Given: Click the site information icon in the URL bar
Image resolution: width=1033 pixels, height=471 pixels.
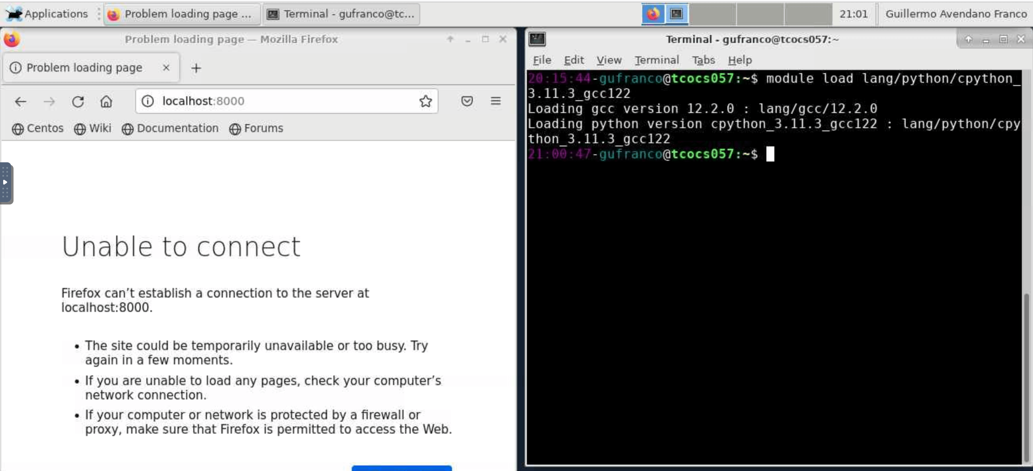Looking at the screenshot, I should [148, 101].
